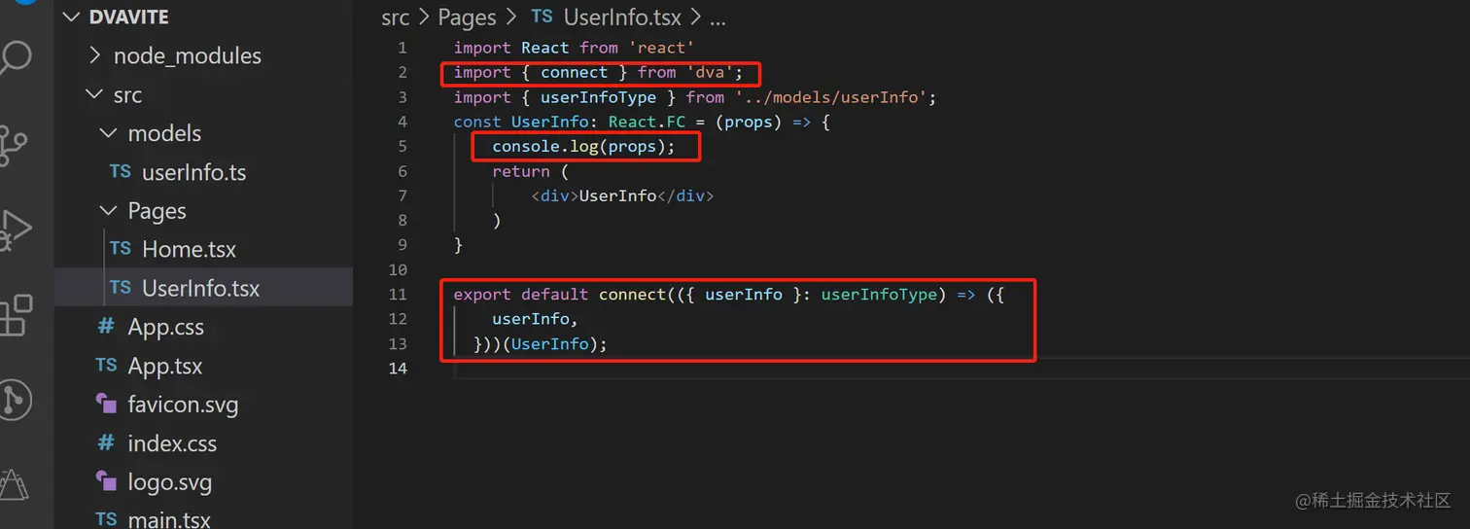Click the TS icon in the breadcrumb
The height and width of the screenshot is (529, 1470).
(x=542, y=17)
